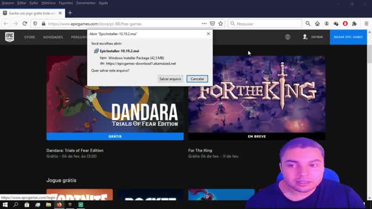Close the EpicInstaller download dialog
The width and height of the screenshot is (372, 209).
[x=208, y=34]
